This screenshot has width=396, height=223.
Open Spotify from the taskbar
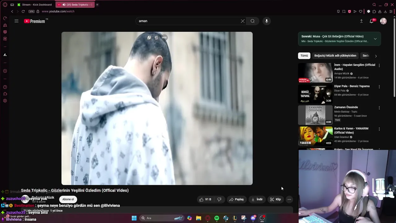217,218
